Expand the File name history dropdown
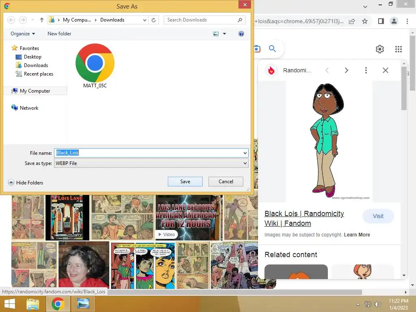The height and width of the screenshot is (312, 416). tap(245, 153)
